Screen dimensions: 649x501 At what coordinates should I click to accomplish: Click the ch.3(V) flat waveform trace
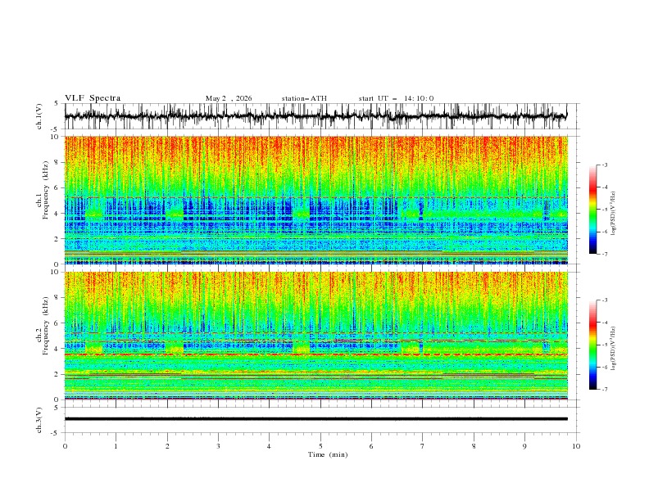315,419
